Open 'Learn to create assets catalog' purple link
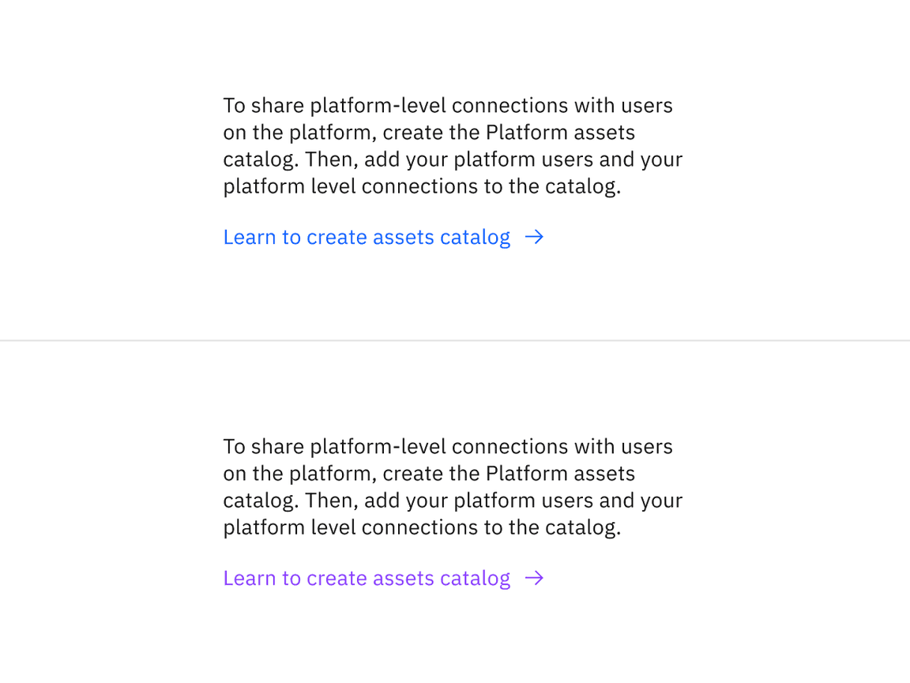 (x=366, y=578)
